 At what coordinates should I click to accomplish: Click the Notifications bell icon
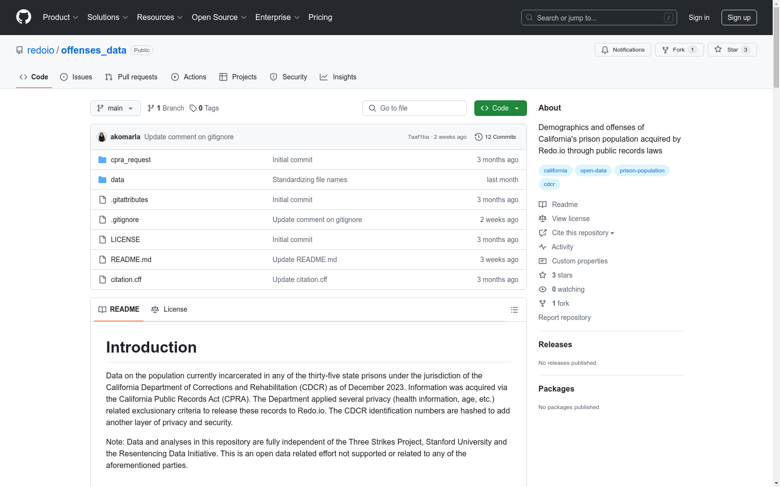pos(605,50)
